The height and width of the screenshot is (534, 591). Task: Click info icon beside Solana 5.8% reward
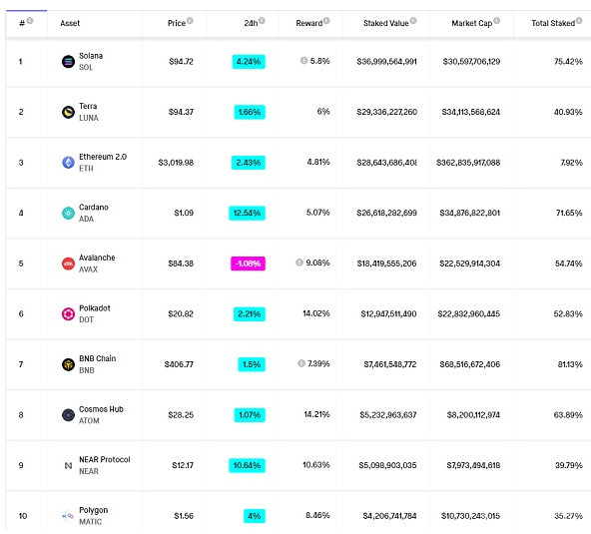coord(303,60)
